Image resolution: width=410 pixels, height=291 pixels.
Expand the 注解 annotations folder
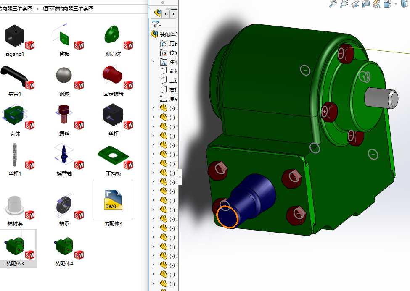pyautogui.click(x=153, y=62)
